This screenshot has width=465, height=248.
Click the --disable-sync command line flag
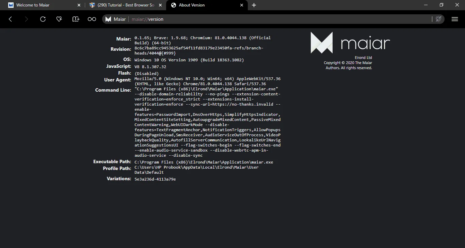coord(186,155)
